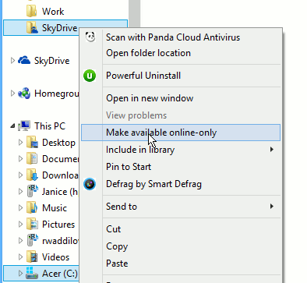Screen dimensions: 307x283
Task: Select the Music label in tree
Action: (x=55, y=208)
